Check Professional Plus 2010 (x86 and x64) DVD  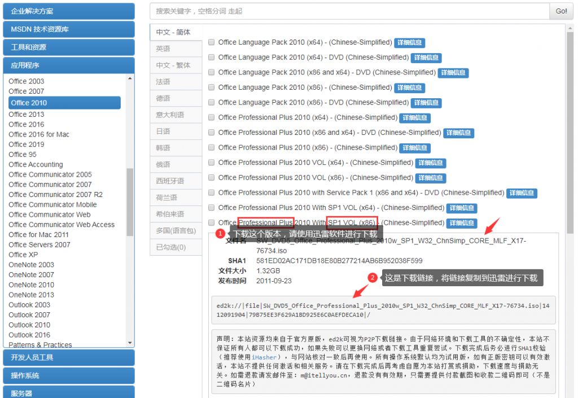pos(211,133)
